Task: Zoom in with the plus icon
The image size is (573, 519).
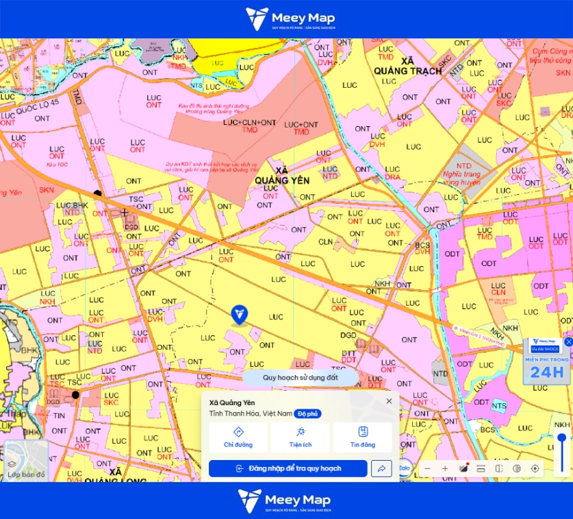Action: (445, 468)
